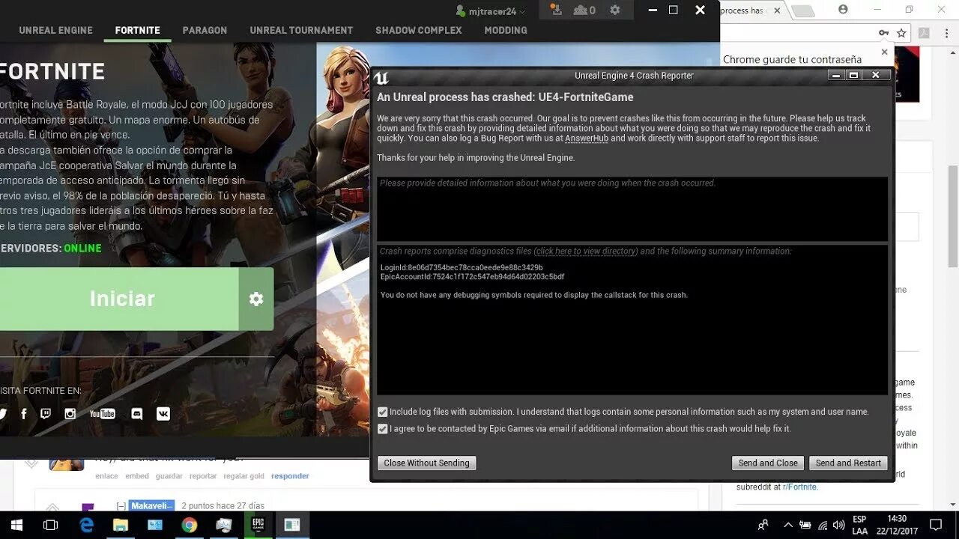Click the ESP LAA input language indicator
Viewport: 959px width, 539px height.
coord(859,525)
